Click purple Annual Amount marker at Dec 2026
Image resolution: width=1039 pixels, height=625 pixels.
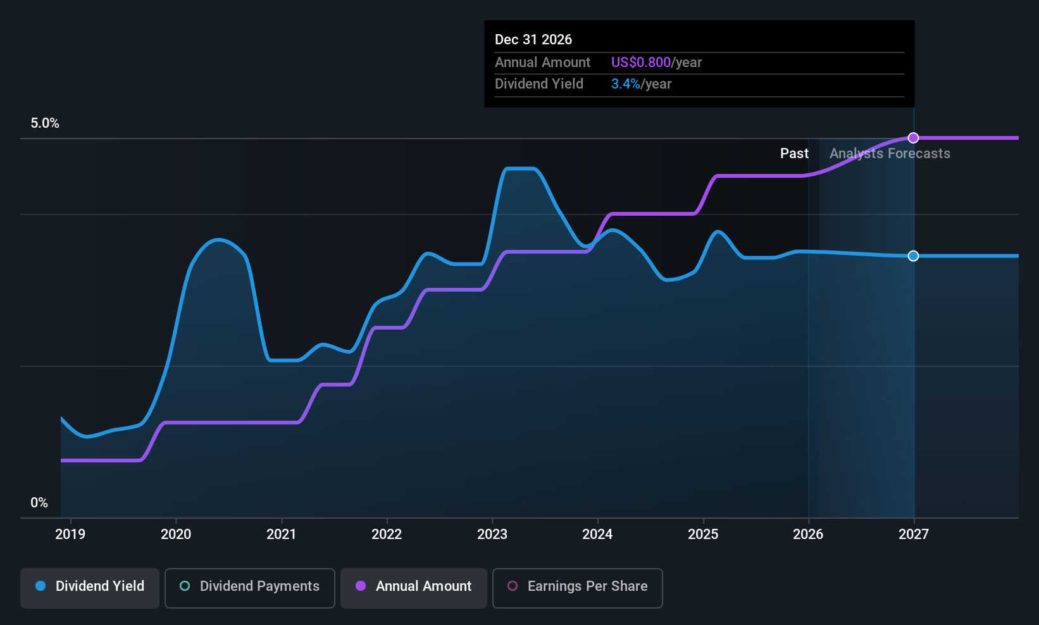[x=913, y=138]
